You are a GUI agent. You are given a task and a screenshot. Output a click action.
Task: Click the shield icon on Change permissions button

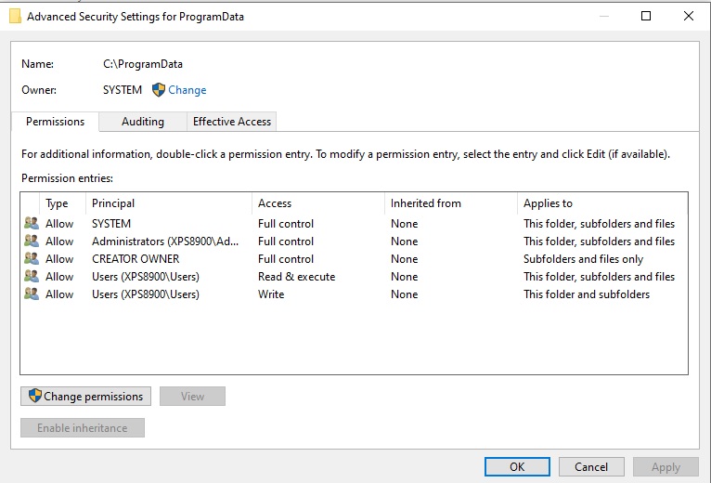(35, 396)
